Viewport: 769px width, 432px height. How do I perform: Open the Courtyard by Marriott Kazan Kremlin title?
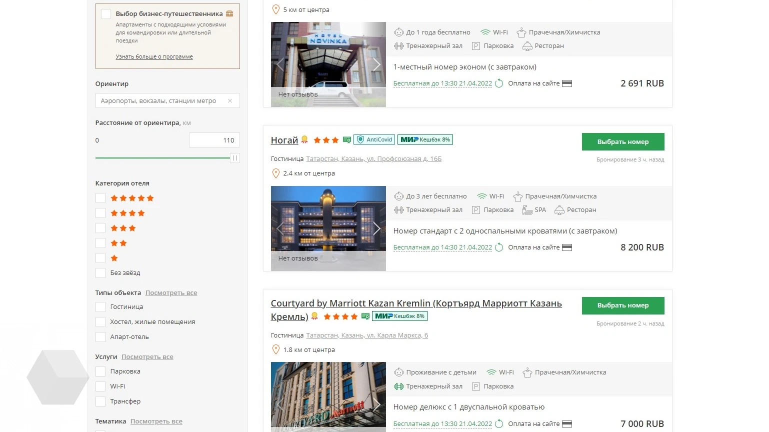[416, 310]
